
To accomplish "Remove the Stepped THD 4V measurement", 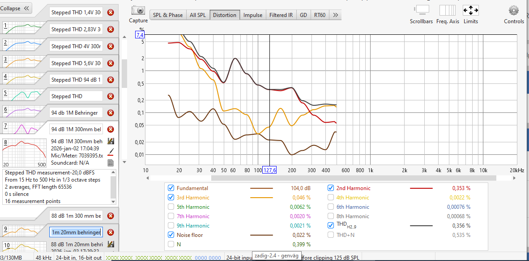I will [111, 46].
